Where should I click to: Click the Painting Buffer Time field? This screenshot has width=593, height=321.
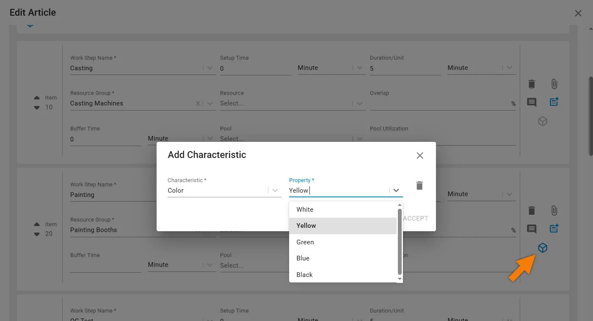pos(106,265)
